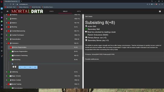Click the save build icon
Viewport: 164px width, 92px height.
(x=160, y=11)
